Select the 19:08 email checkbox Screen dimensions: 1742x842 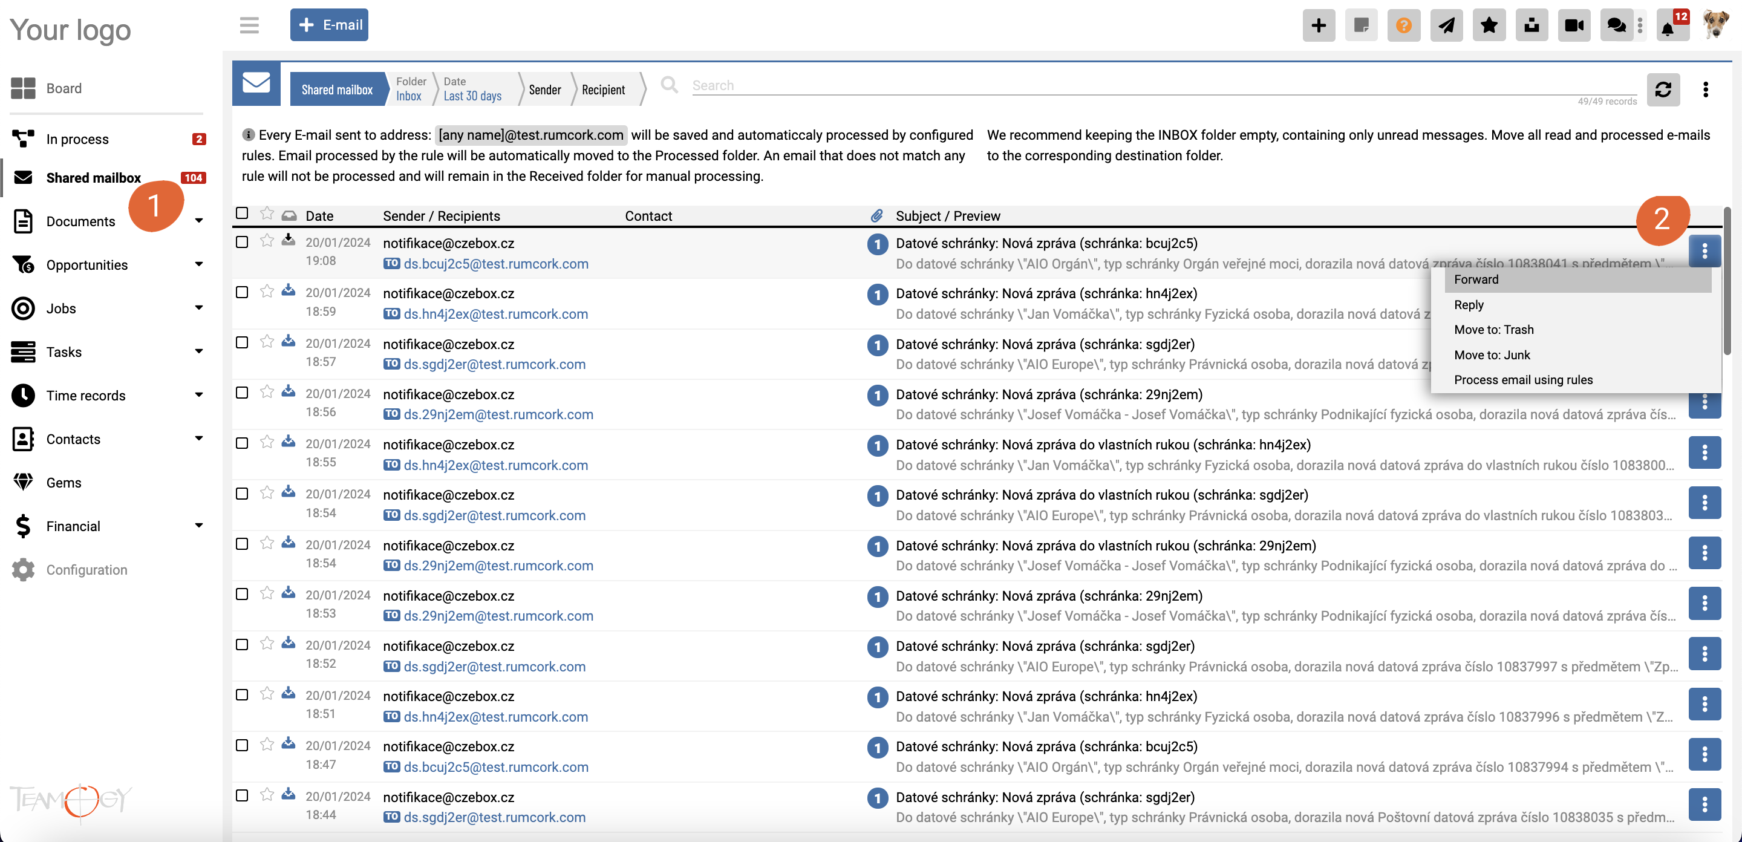(241, 242)
